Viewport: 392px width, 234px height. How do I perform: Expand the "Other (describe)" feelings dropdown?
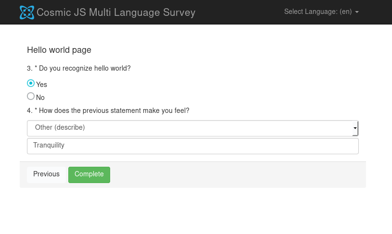click(x=192, y=128)
